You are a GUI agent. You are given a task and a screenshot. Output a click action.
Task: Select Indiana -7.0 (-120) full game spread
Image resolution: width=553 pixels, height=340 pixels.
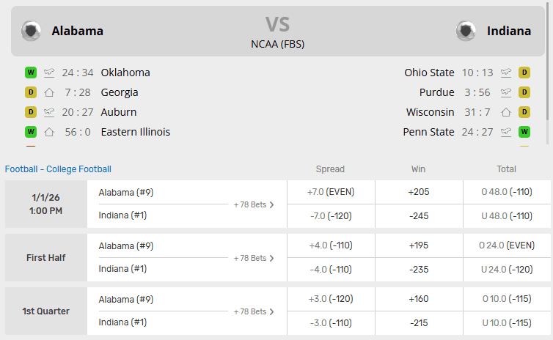tap(331, 216)
